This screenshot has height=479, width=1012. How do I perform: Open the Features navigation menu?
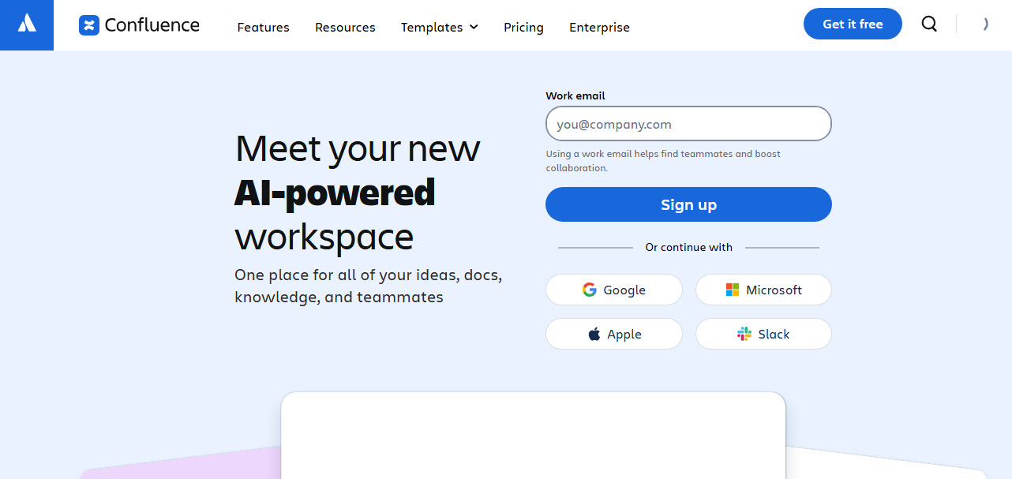(263, 27)
